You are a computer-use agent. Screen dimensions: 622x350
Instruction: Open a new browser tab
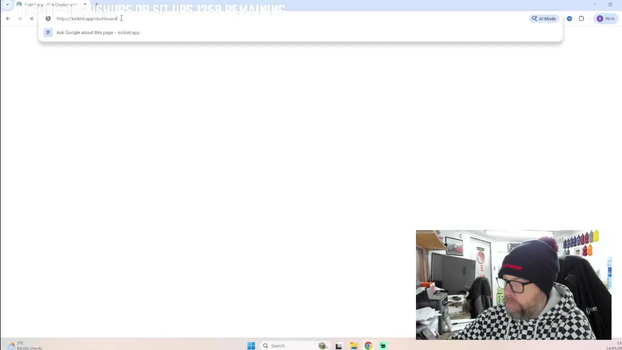97,4
